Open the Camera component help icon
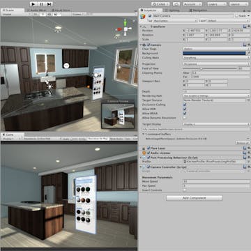The height and width of the screenshot is (251, 251). tap(245, 45)
